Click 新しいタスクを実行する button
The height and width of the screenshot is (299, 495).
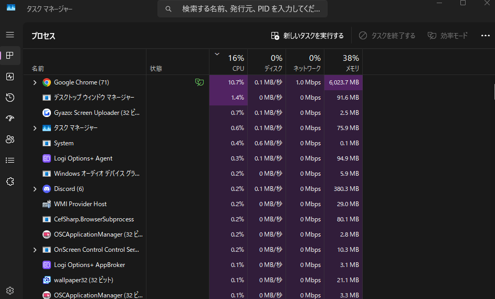[x=308, y=36]
